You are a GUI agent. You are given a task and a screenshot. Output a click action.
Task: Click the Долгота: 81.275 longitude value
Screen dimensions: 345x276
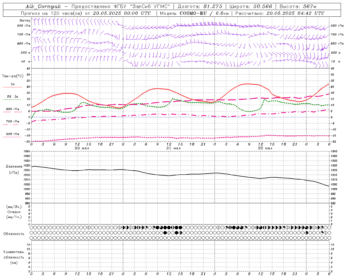point(200,6)
